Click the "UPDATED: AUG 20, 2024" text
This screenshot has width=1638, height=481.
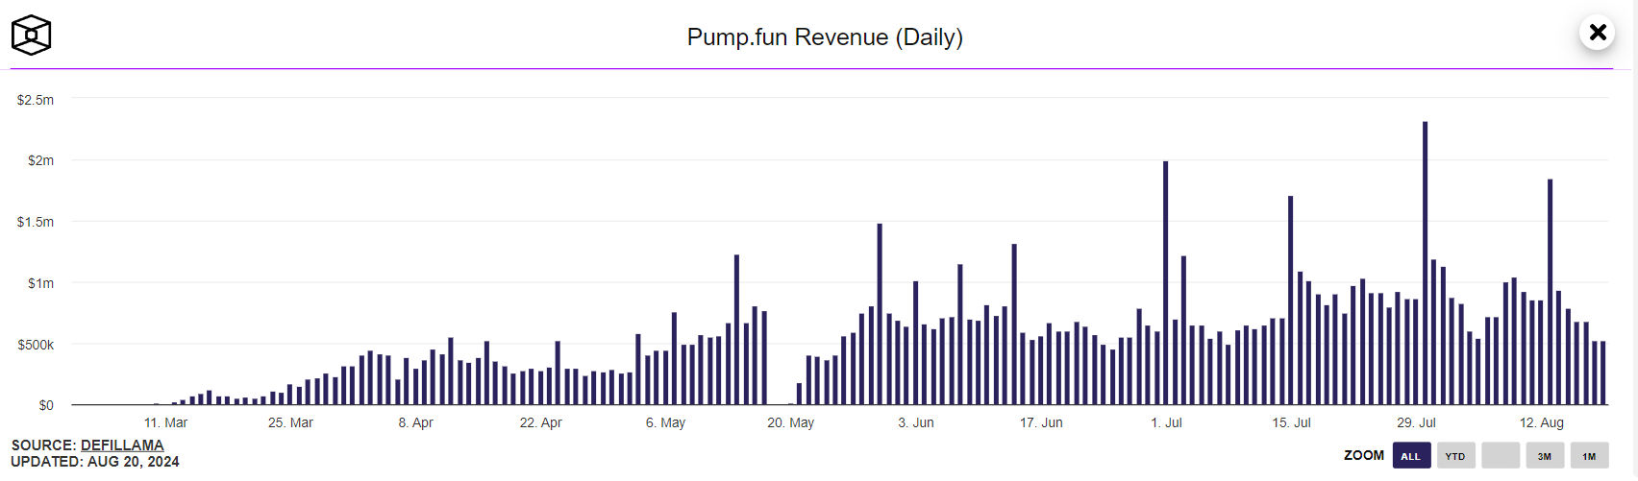95,462
